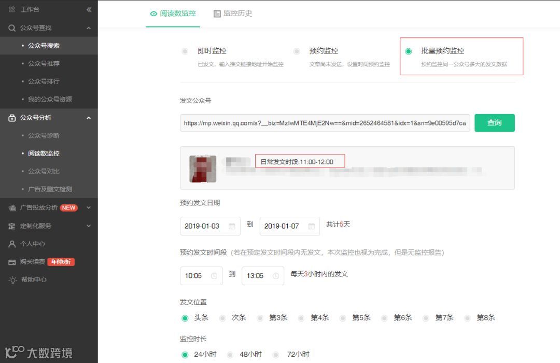This screenshot has height=363, width=560.
Task: Click the 帮助中心 lightbulb icon
Action: pos(13,280)
